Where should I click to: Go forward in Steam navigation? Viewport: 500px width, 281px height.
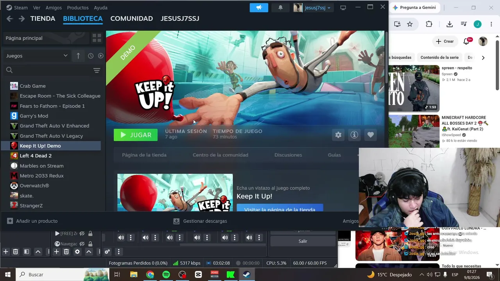coord(21,18)
